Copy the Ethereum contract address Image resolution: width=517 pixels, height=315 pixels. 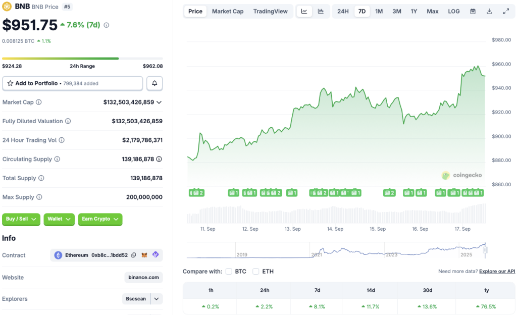coord(133,255)
